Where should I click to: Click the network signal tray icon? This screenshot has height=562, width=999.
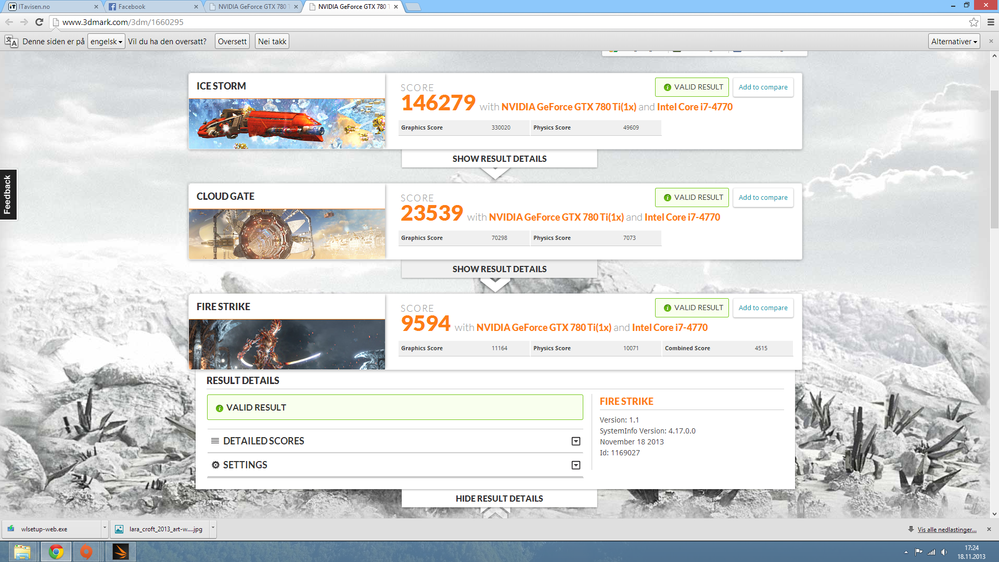point(931,552)
